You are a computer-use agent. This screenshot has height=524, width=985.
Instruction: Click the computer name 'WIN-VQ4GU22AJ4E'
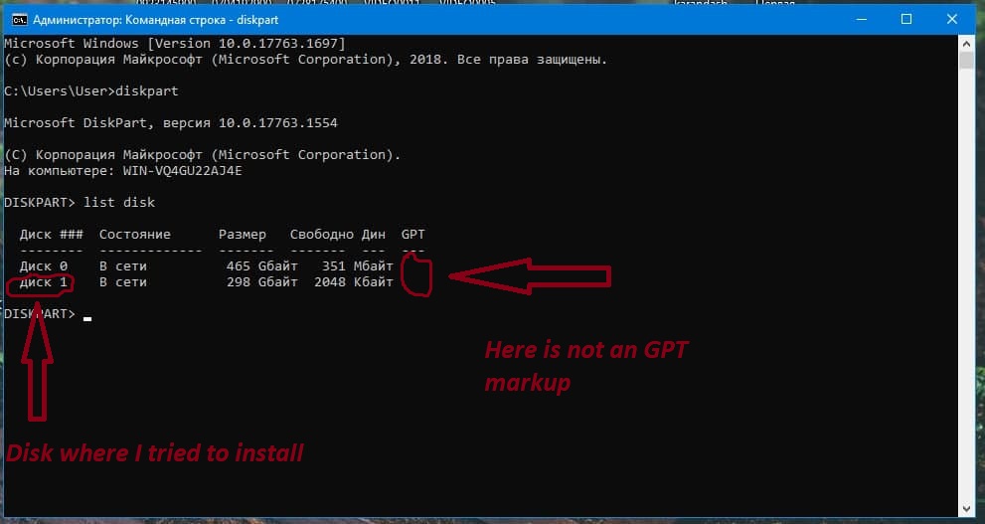click(182, 170)
